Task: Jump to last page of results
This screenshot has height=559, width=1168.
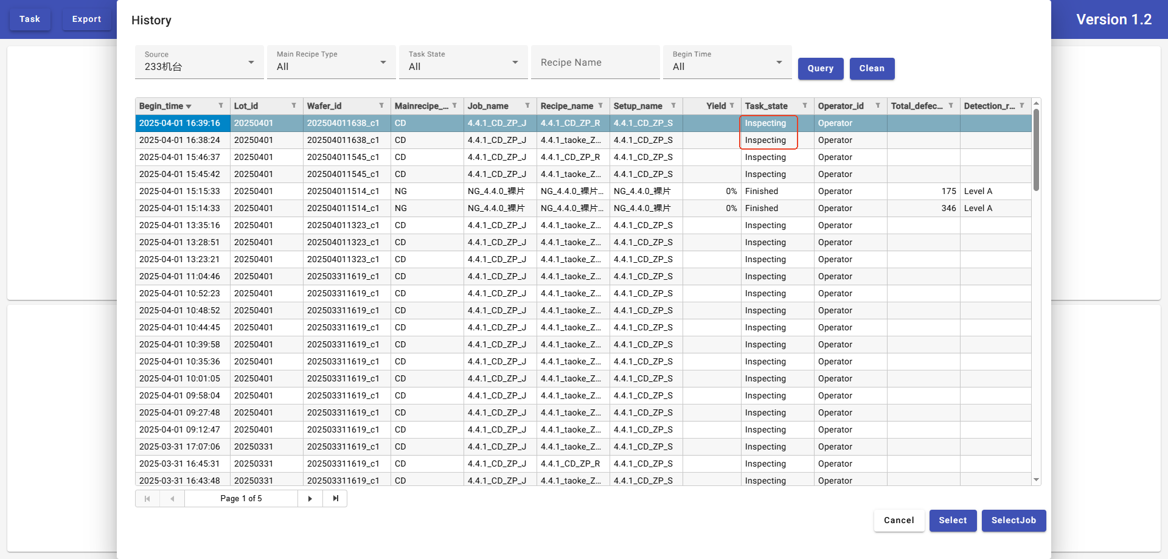Action: point(335,499)
